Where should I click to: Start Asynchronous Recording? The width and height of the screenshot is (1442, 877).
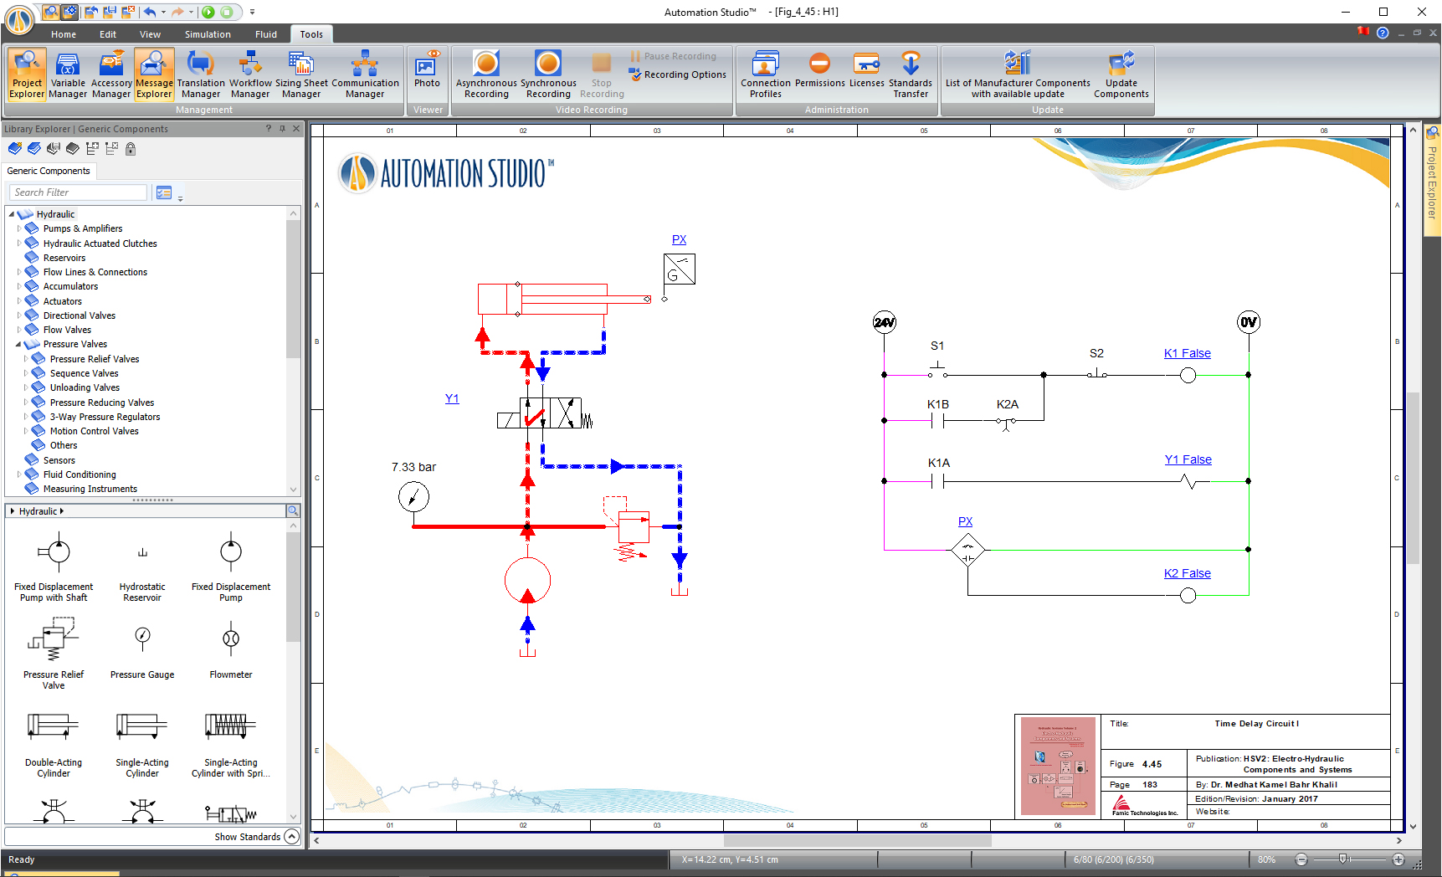pyautogui.click(x=486, y=74)
